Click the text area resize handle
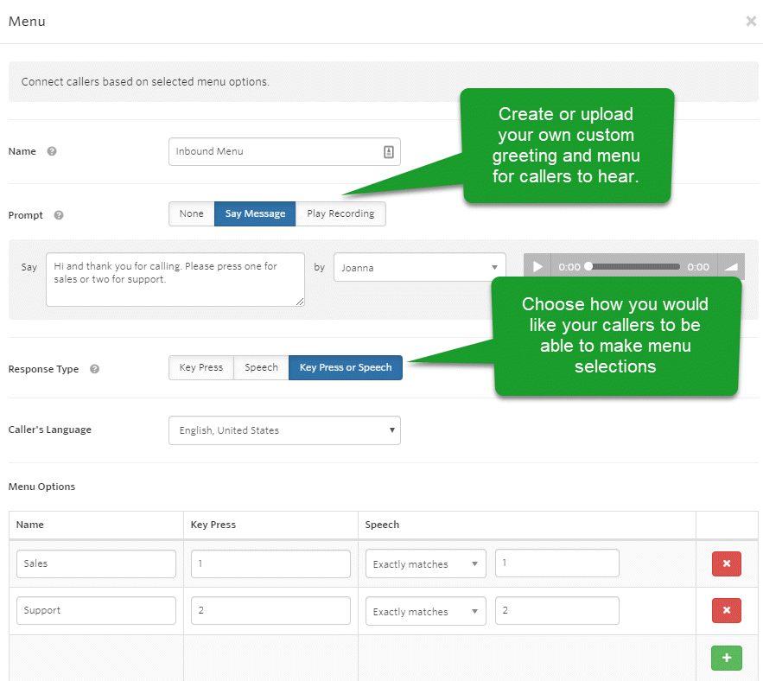This screenshot has width=763, height=681. tap(300, 302)
